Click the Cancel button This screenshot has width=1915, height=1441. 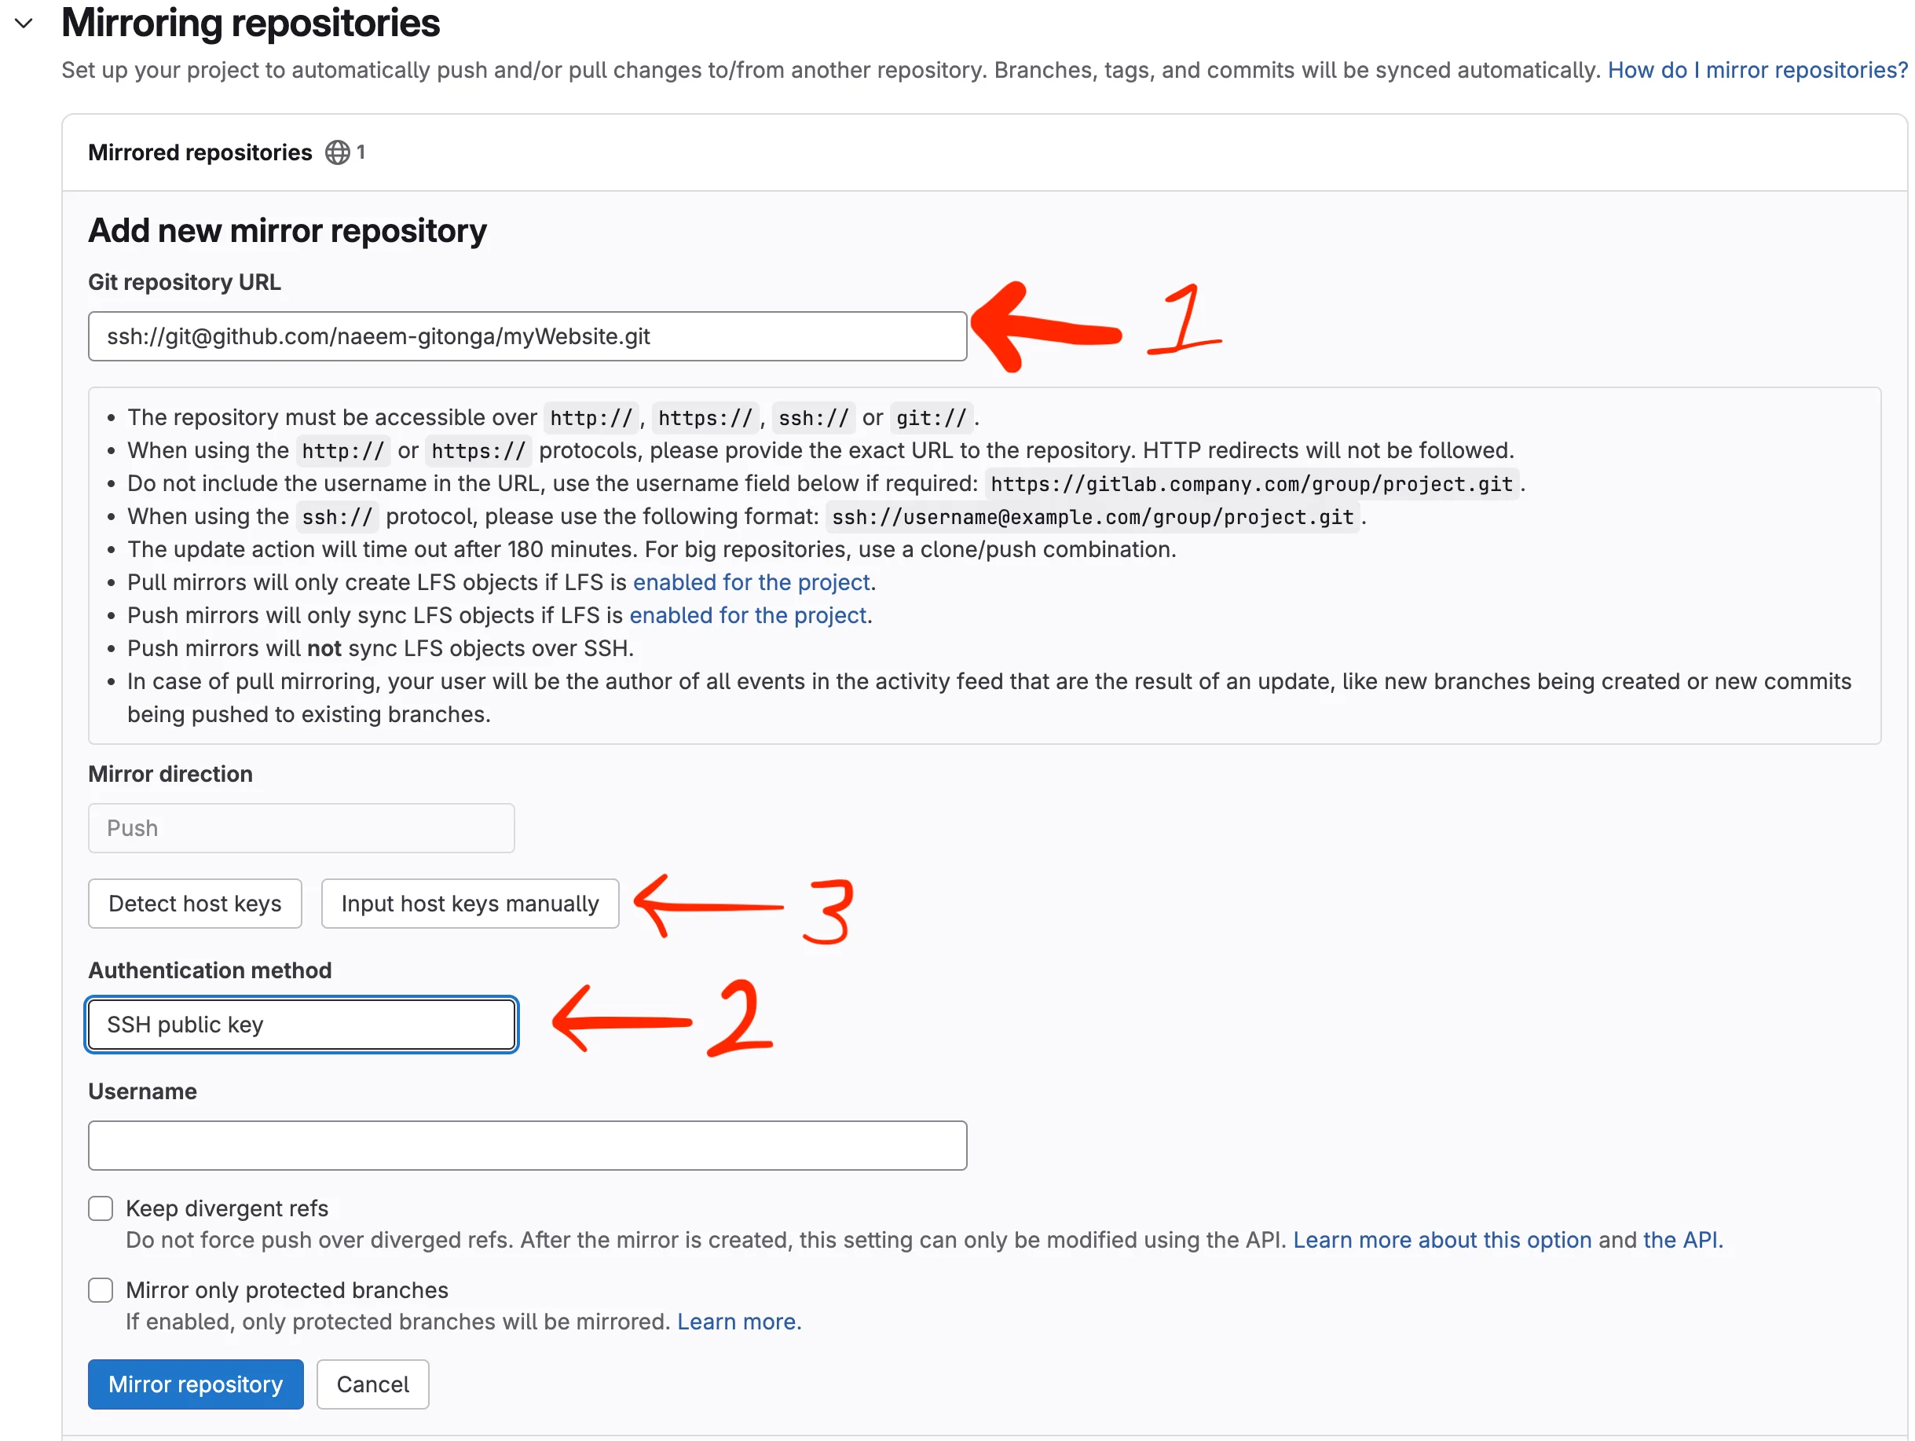[372, 1384]
